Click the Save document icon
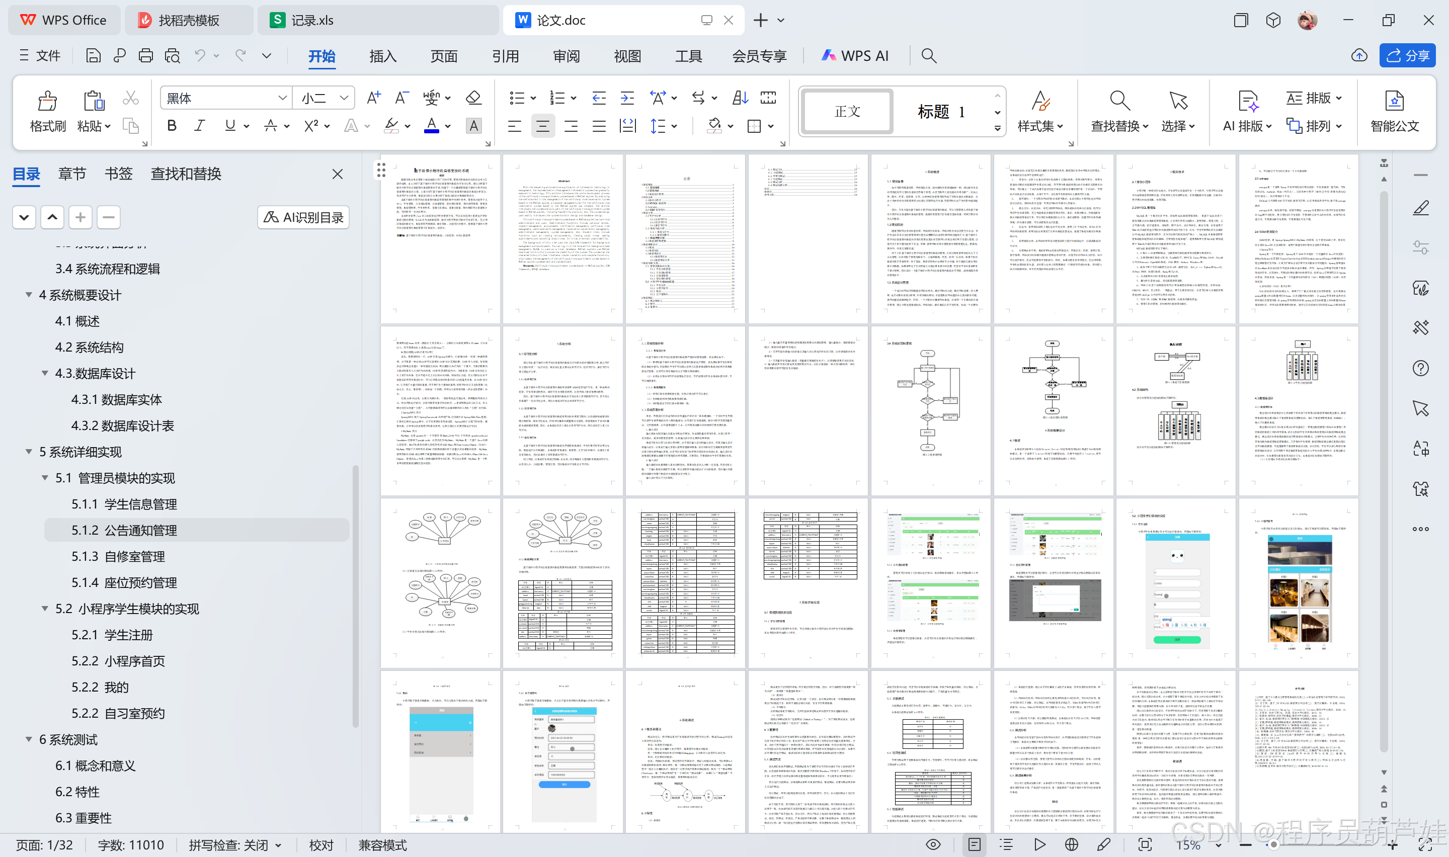Screen dimensions: 1449x857 pyautogui.click(x=93, y=55)
